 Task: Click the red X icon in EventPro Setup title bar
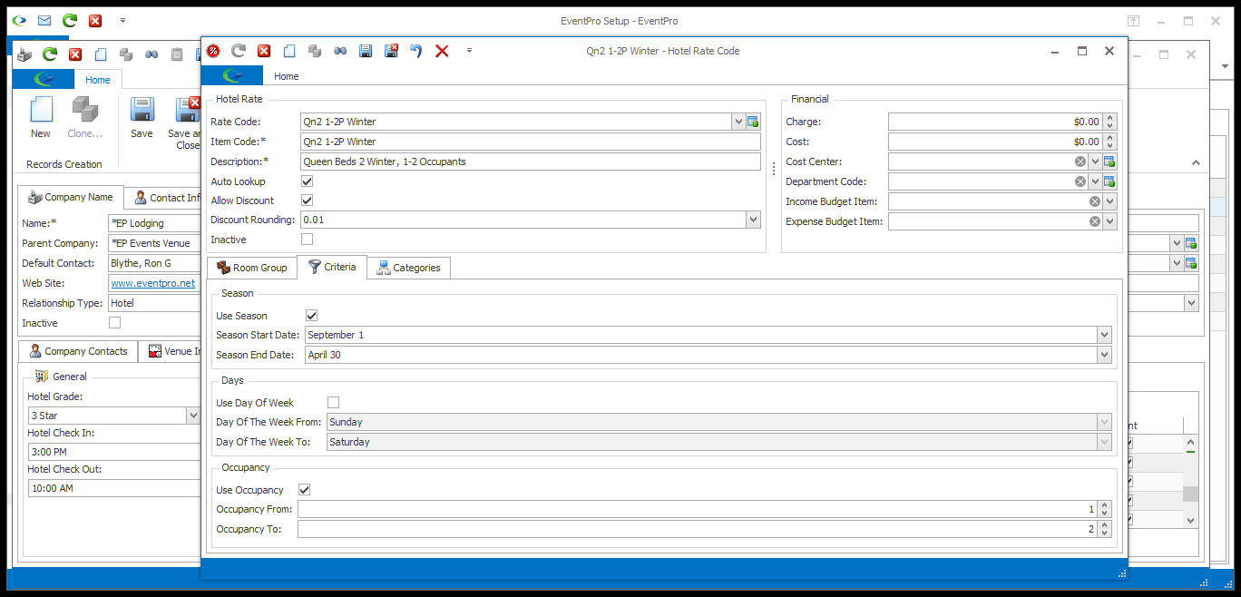click(x=95, y=21)
